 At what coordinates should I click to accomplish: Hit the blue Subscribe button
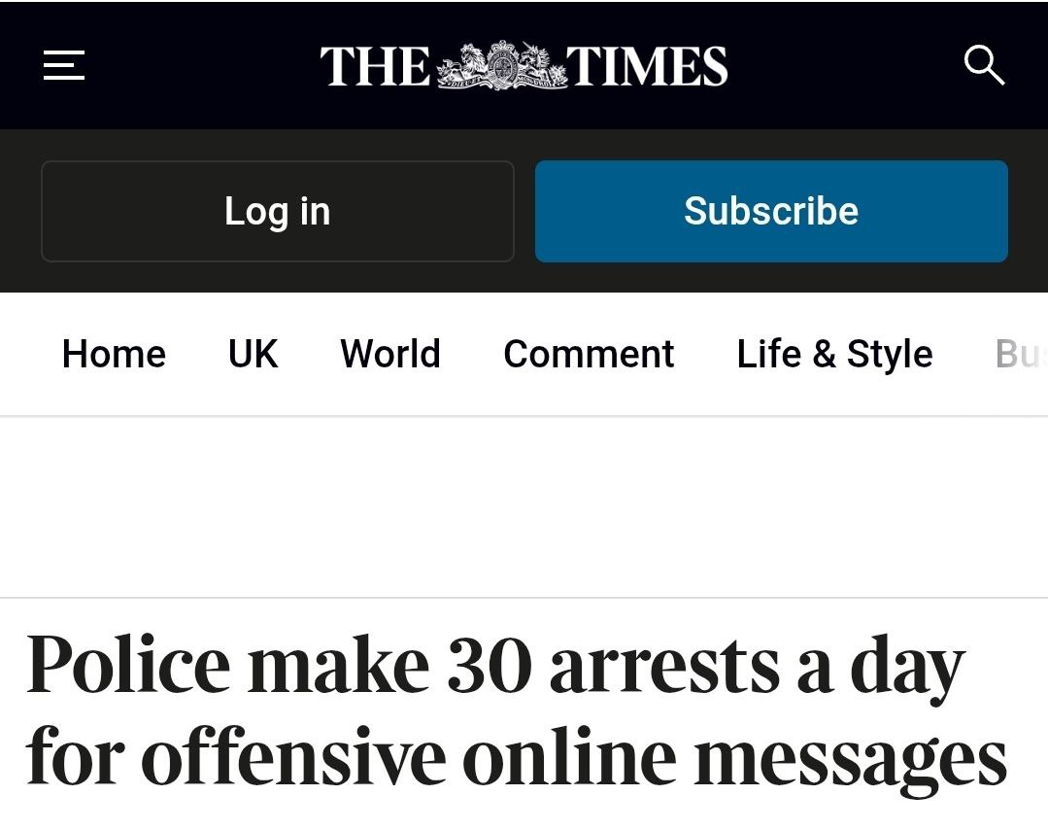coord(771,211)
